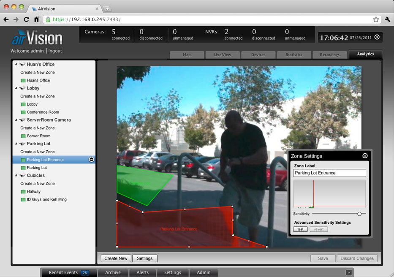Click the green zone square for Hallway

tap(23, 192)
